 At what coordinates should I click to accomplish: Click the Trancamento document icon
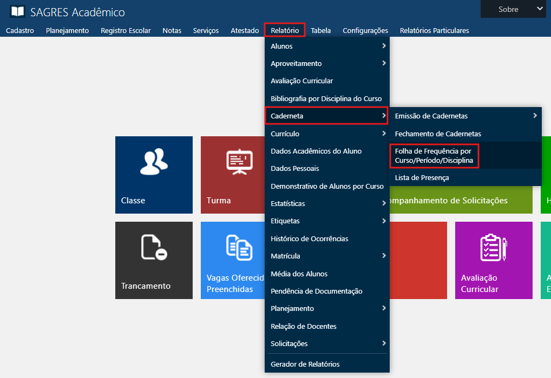[x=154, y=248]
